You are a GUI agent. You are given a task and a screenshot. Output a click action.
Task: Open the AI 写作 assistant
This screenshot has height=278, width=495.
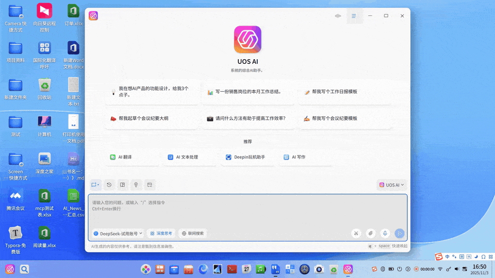click(x=306, y=157)
